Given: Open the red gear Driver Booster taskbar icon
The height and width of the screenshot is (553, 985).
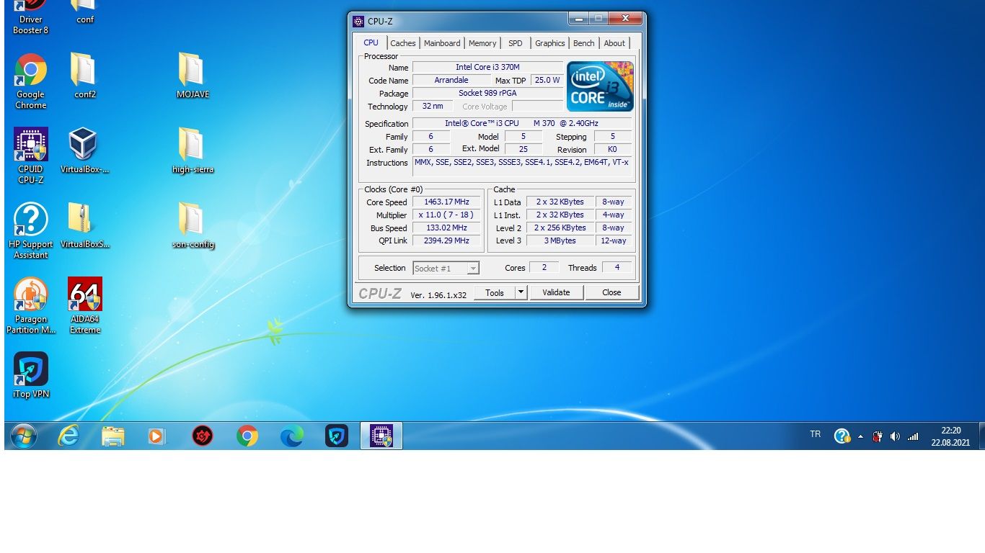Looking at the screenshot, I should pos(203,436).
